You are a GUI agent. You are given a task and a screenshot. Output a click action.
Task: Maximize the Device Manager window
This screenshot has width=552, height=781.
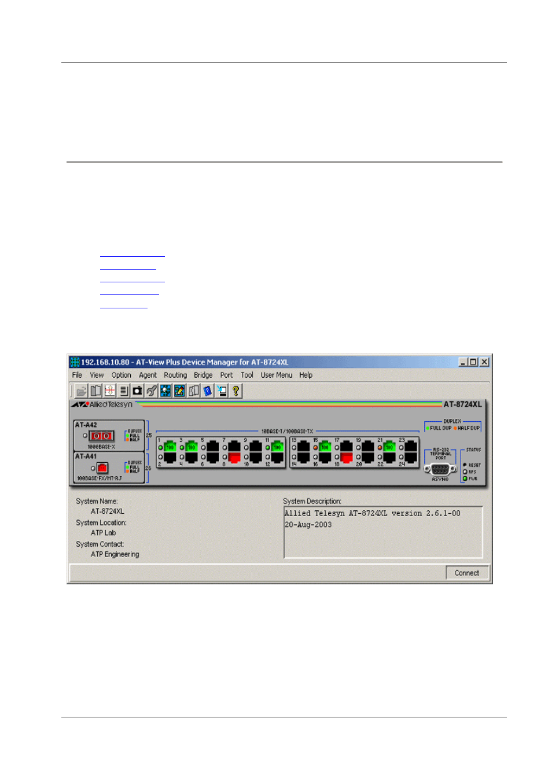pos(473,362)
